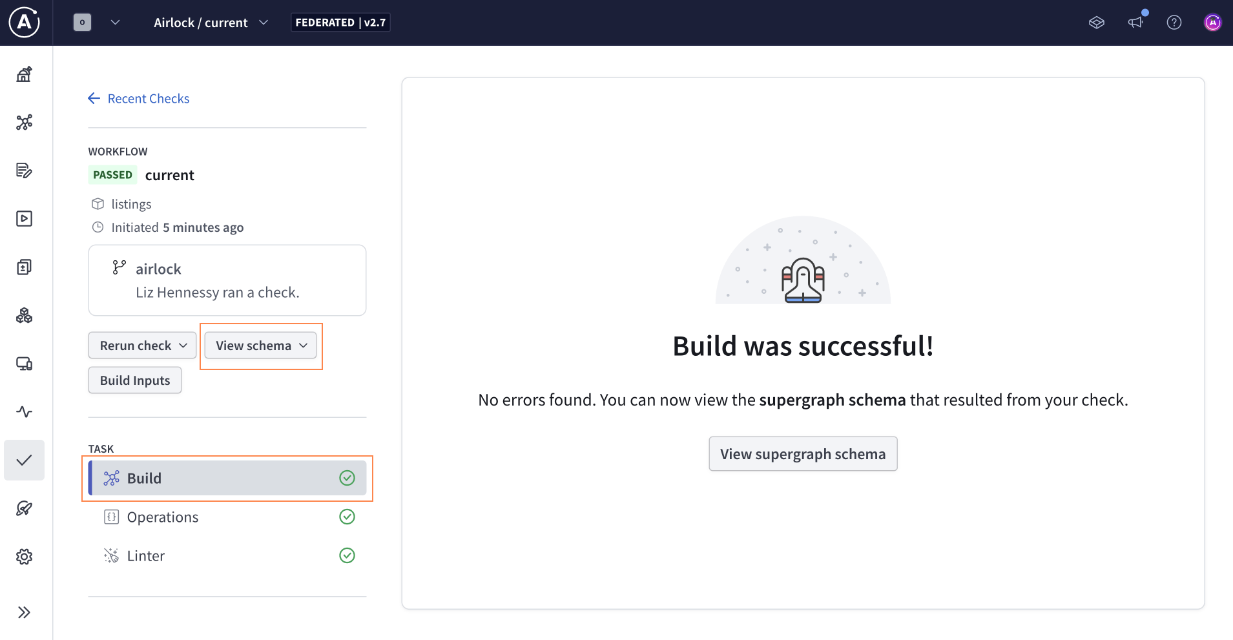
Task: Open Insights via the pulse icon
Action: 24,411
